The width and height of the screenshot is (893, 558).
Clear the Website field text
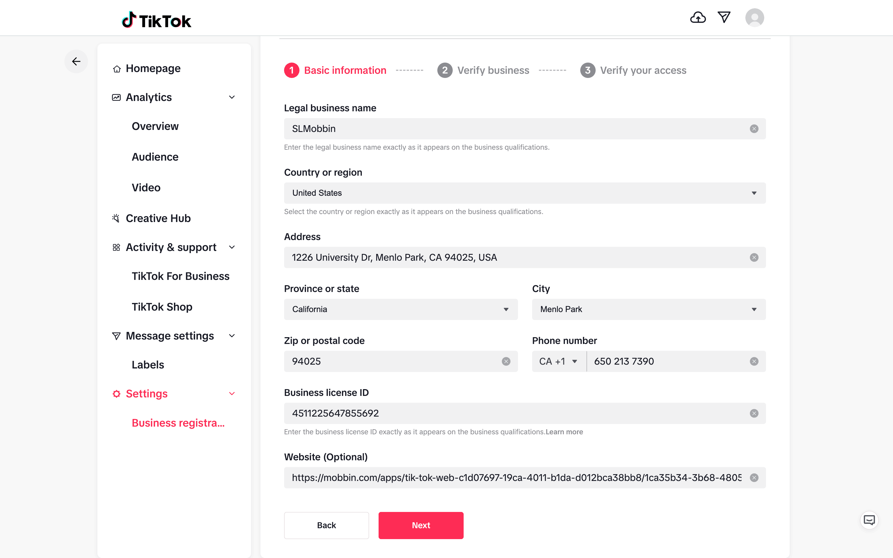754,478
